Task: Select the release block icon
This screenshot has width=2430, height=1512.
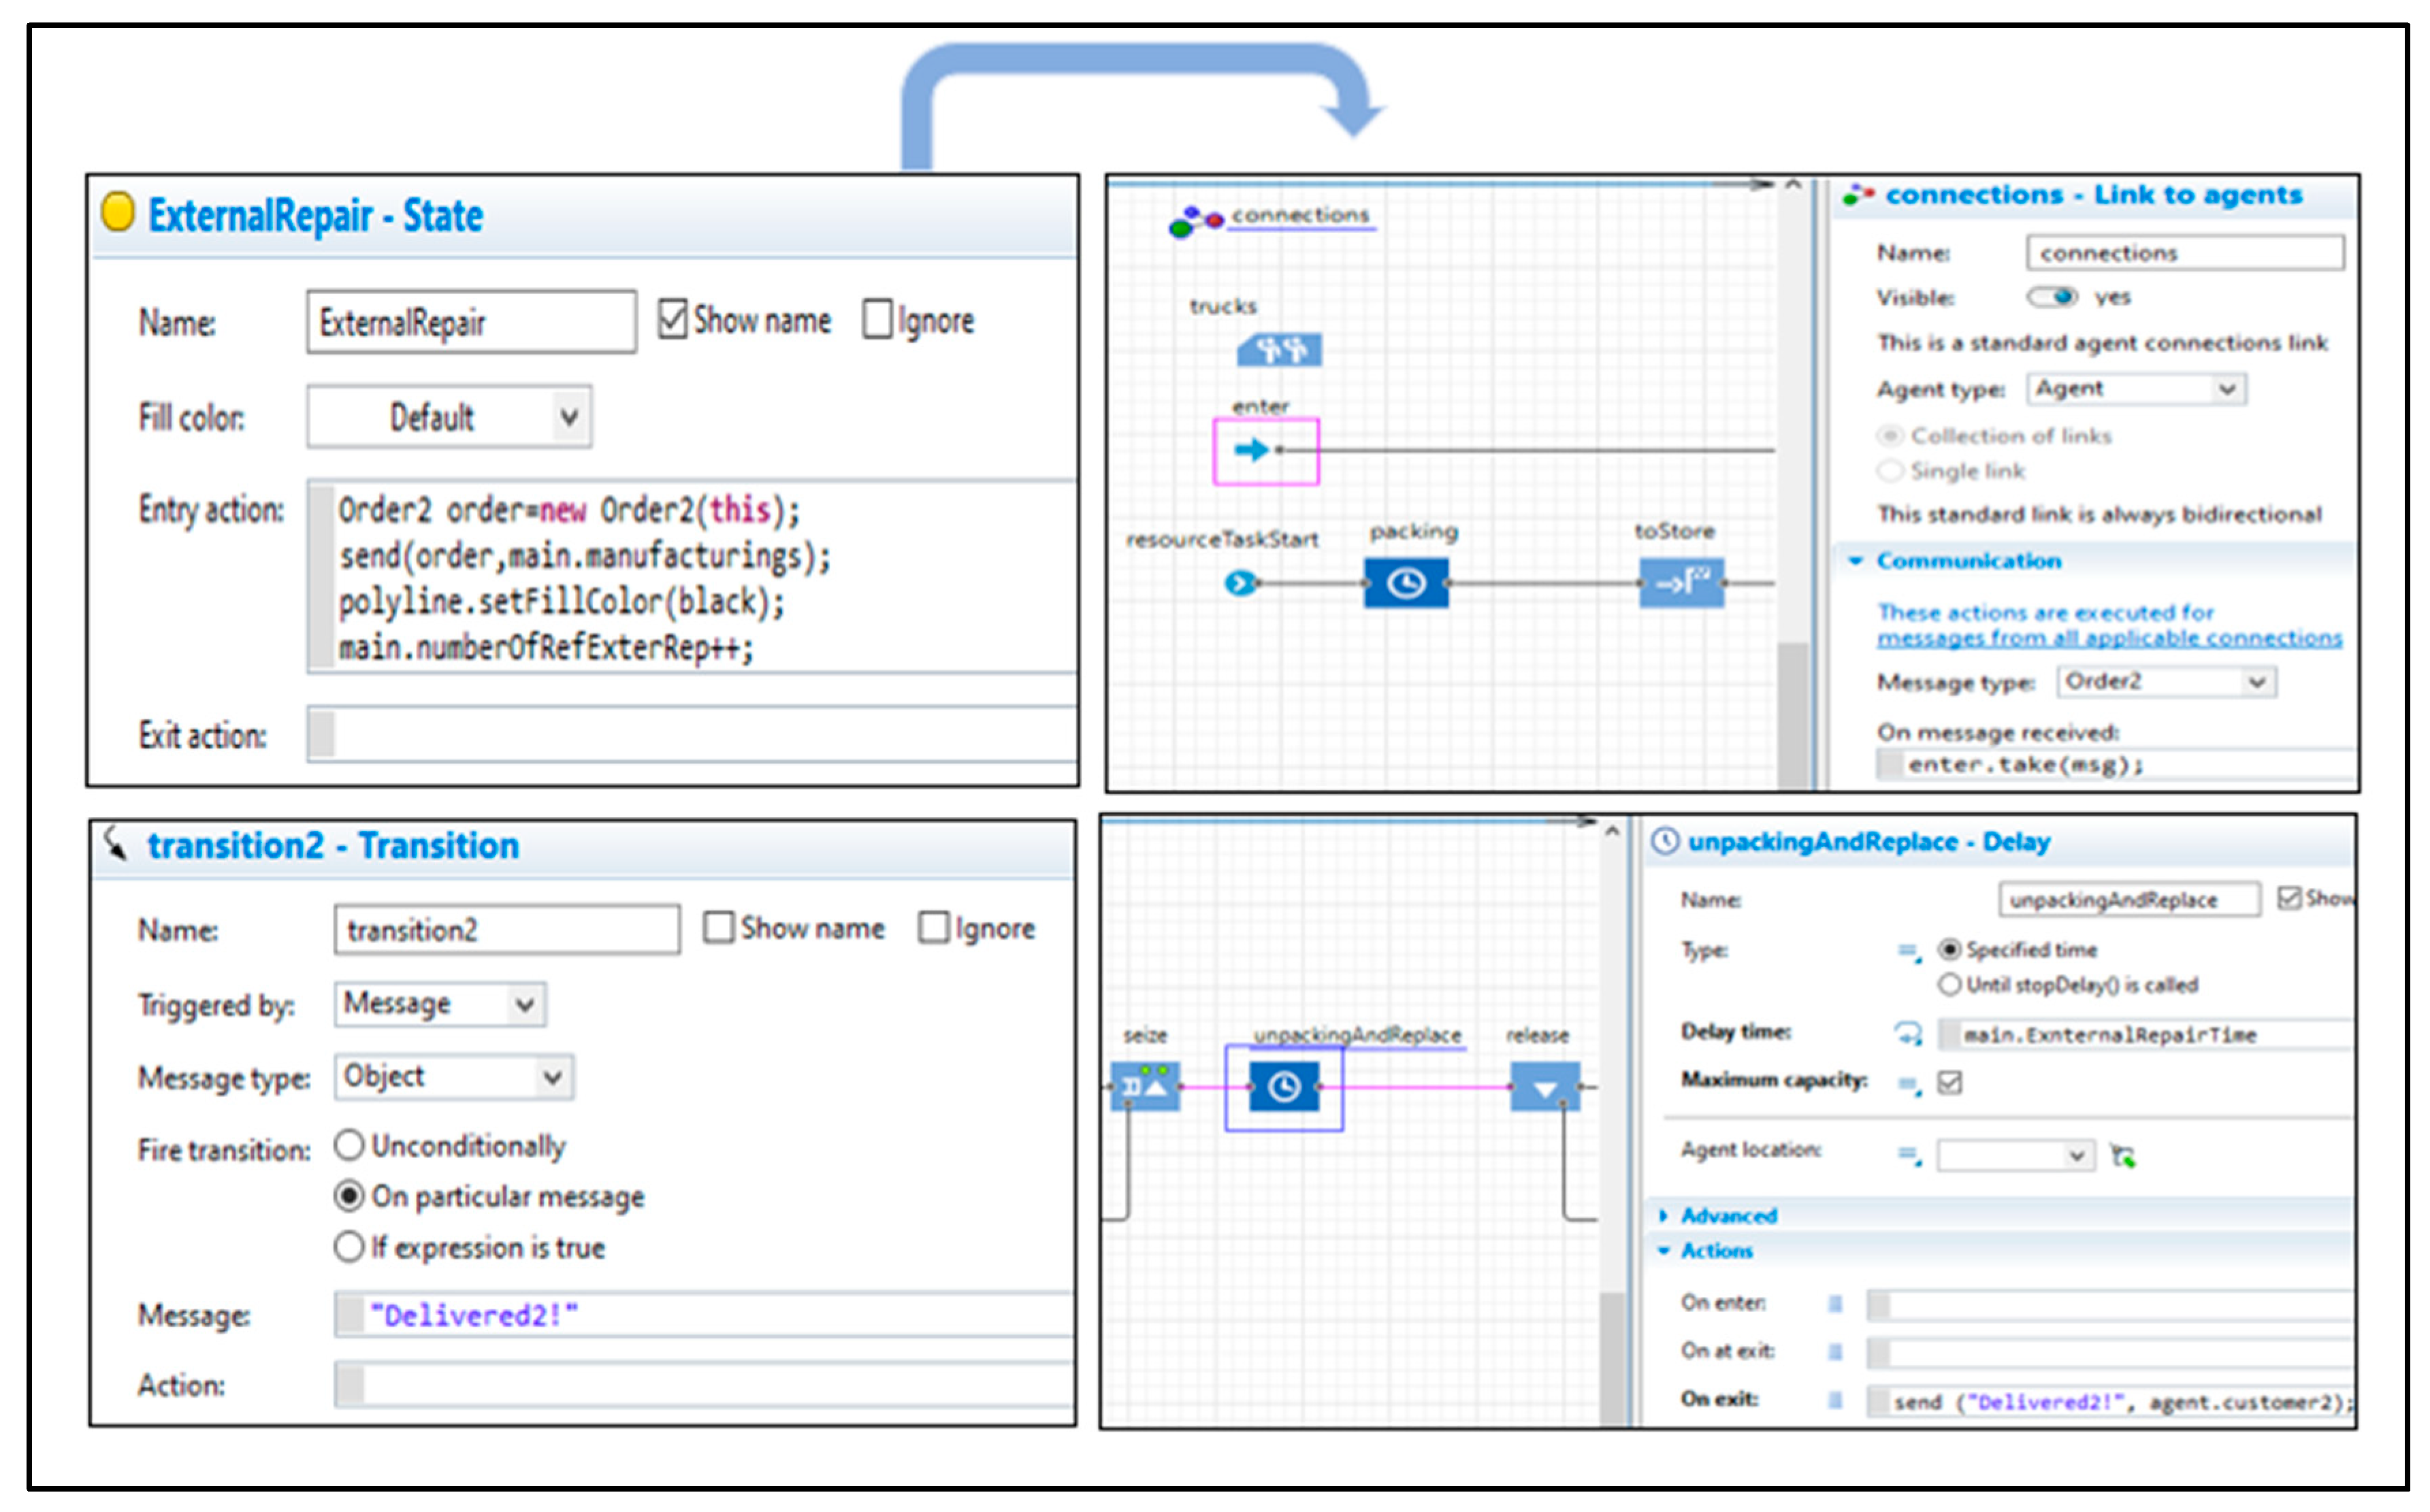Action: pos(1544,1087)
